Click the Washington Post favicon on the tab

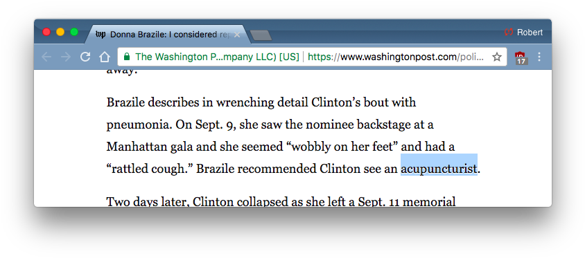pyautogui.click(x=101, y=35)
